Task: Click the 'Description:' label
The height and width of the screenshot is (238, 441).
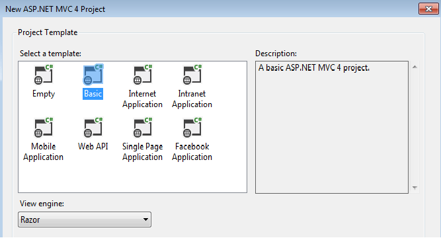Action: click(x=276, y=54)
